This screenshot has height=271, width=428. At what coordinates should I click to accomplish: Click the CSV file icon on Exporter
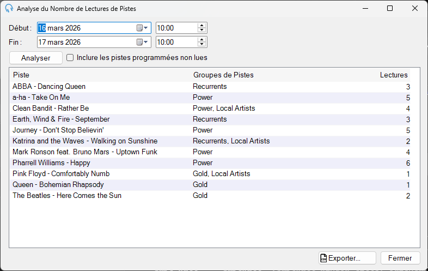[x=323, y=258]
